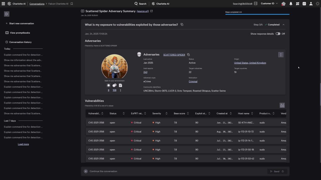Copy the vulnerabilities exposure question text
The width and height of the screenshot is (321, 180).
tap(182, 24)
